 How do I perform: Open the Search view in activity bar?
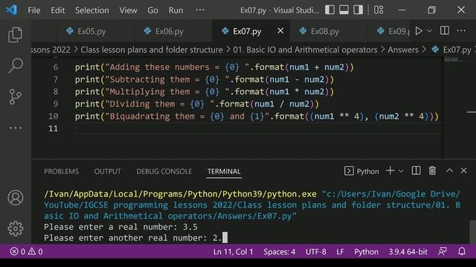15,65
